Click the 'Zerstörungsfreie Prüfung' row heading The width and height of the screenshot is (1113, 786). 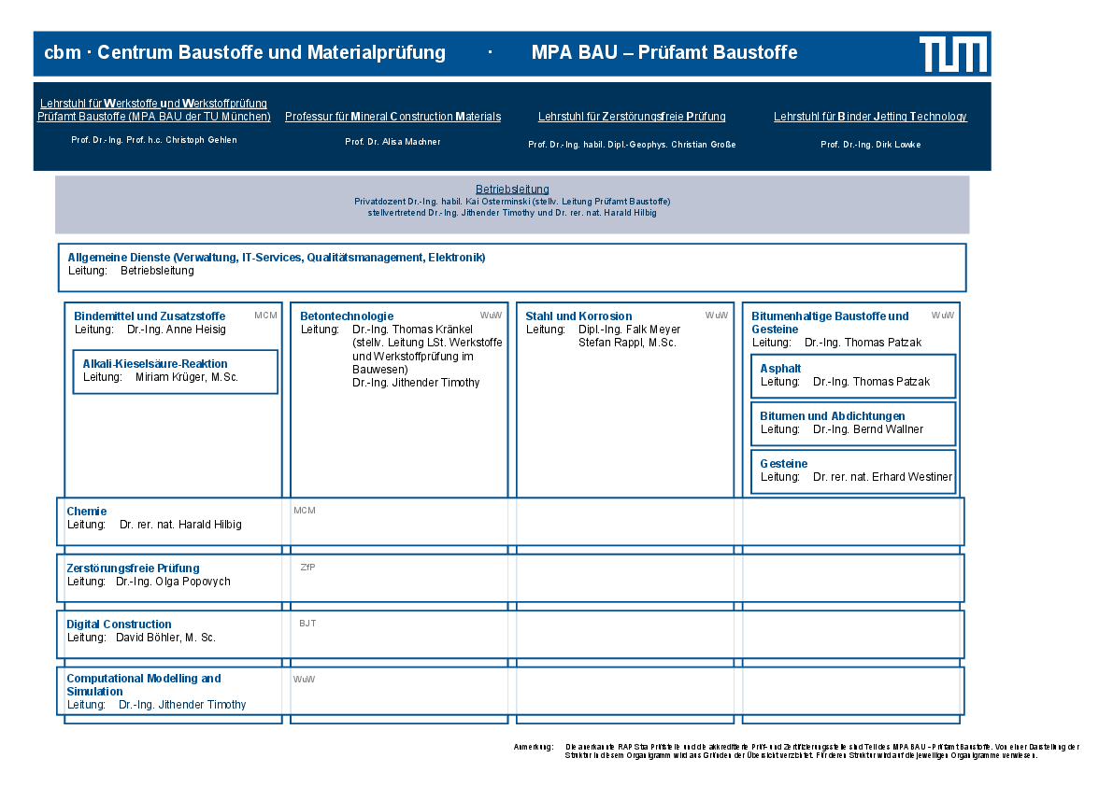(x=133, y=568)
